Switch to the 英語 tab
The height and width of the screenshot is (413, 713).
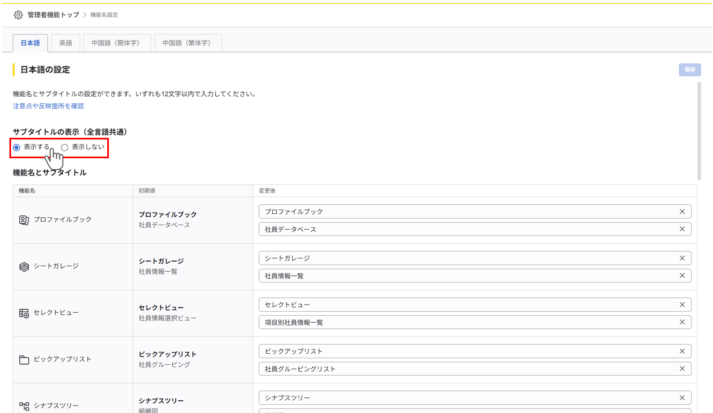(65, 43)
